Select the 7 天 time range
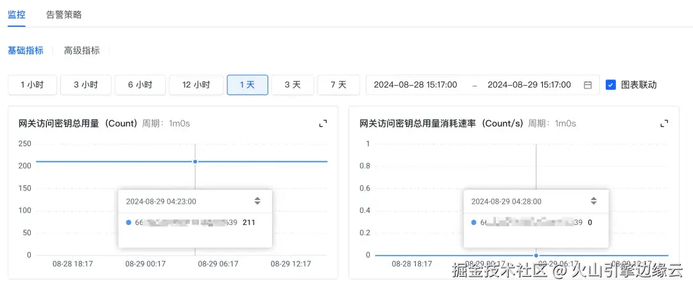This screenshot has width=693, height=289. 339,85
